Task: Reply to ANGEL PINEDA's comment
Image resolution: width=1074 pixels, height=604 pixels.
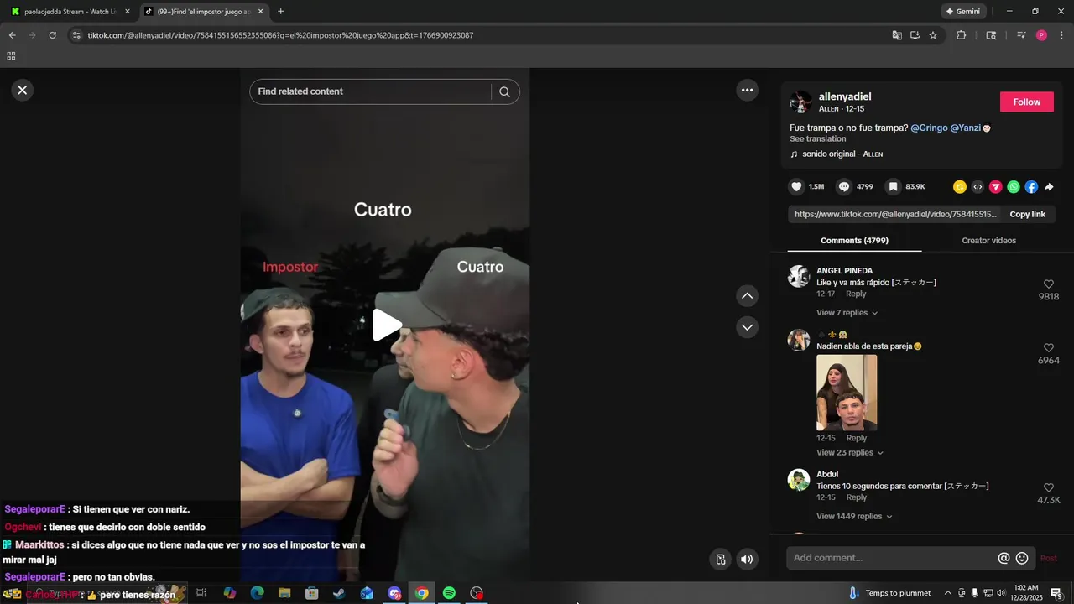Action: tap(856, 294)
